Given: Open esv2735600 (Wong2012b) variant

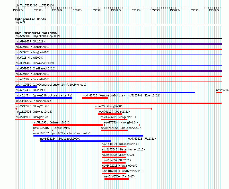Looking at the screenshot, I should pyautogui.click(x=121, y=122).
